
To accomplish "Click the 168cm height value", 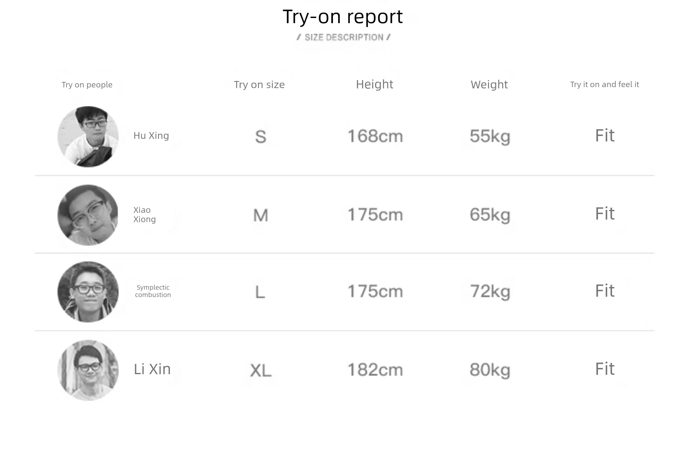I will 375,136.
